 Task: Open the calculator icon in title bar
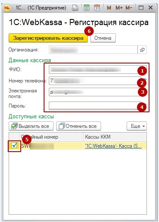86,8
